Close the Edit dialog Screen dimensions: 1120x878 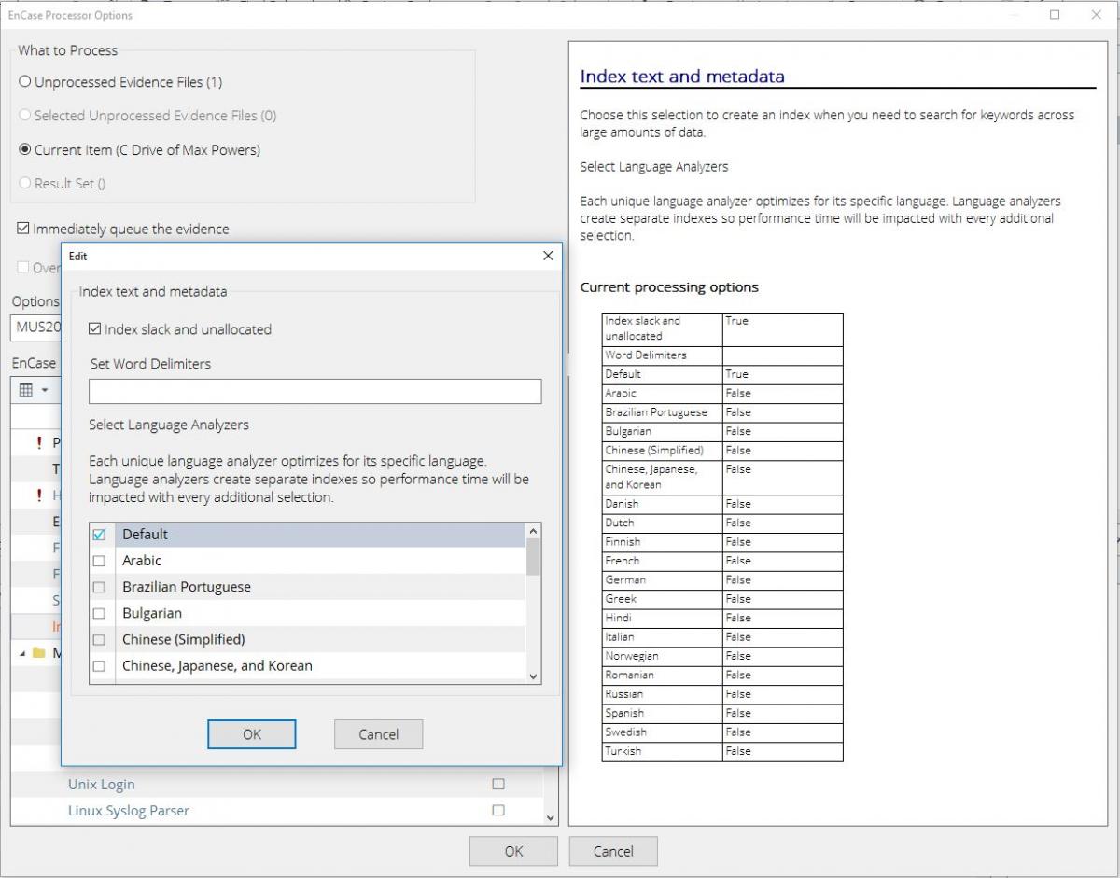point(548,256)
